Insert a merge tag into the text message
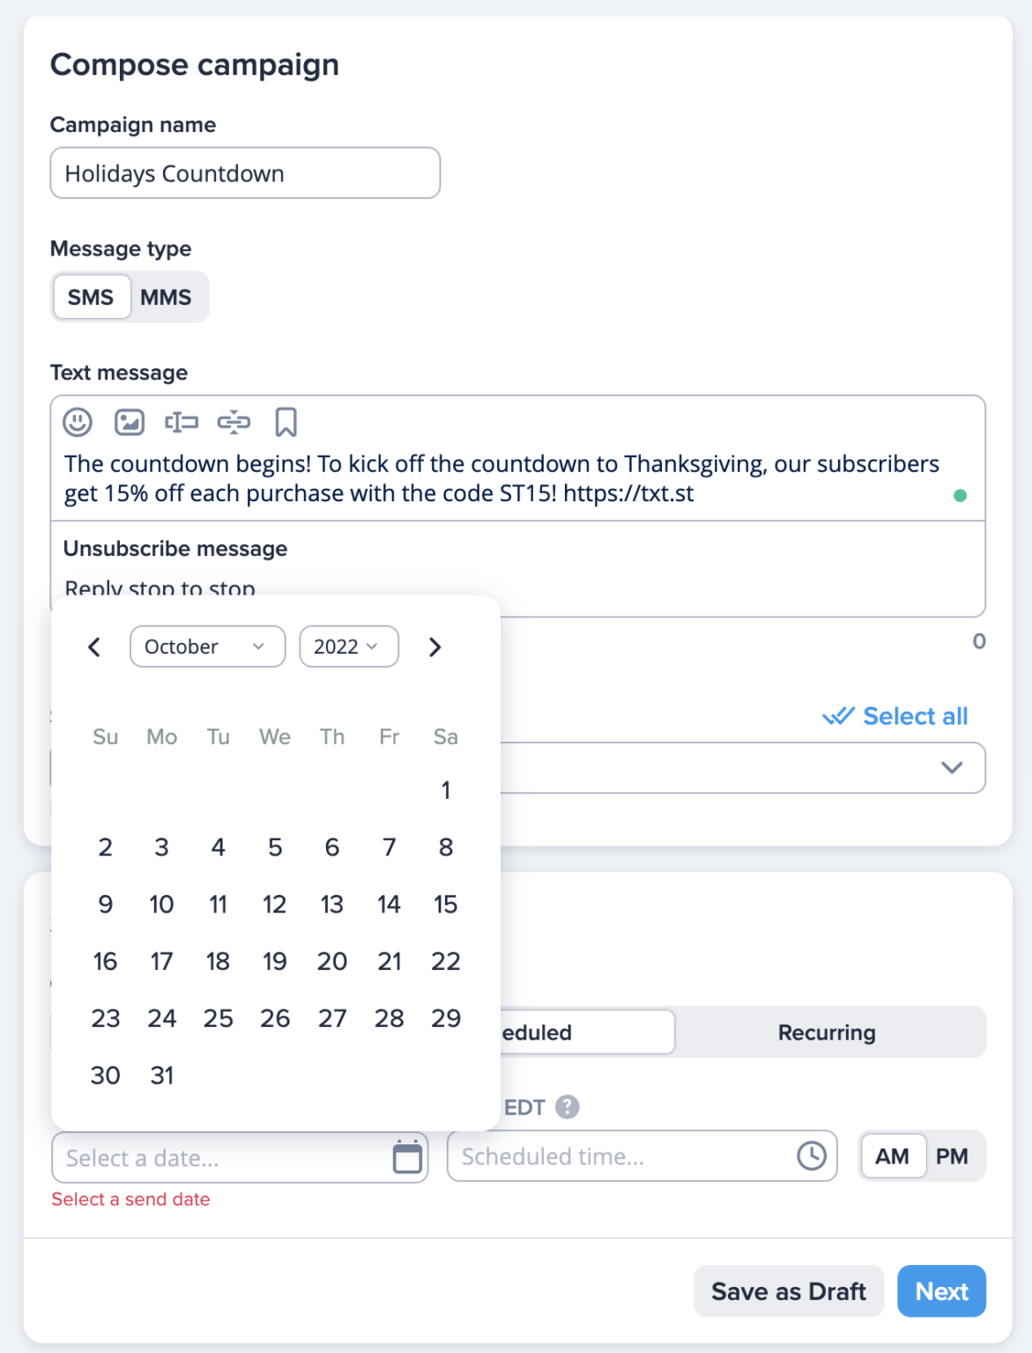The height and width of the screenshot is (1353, 1032). (x=182, y=422)
